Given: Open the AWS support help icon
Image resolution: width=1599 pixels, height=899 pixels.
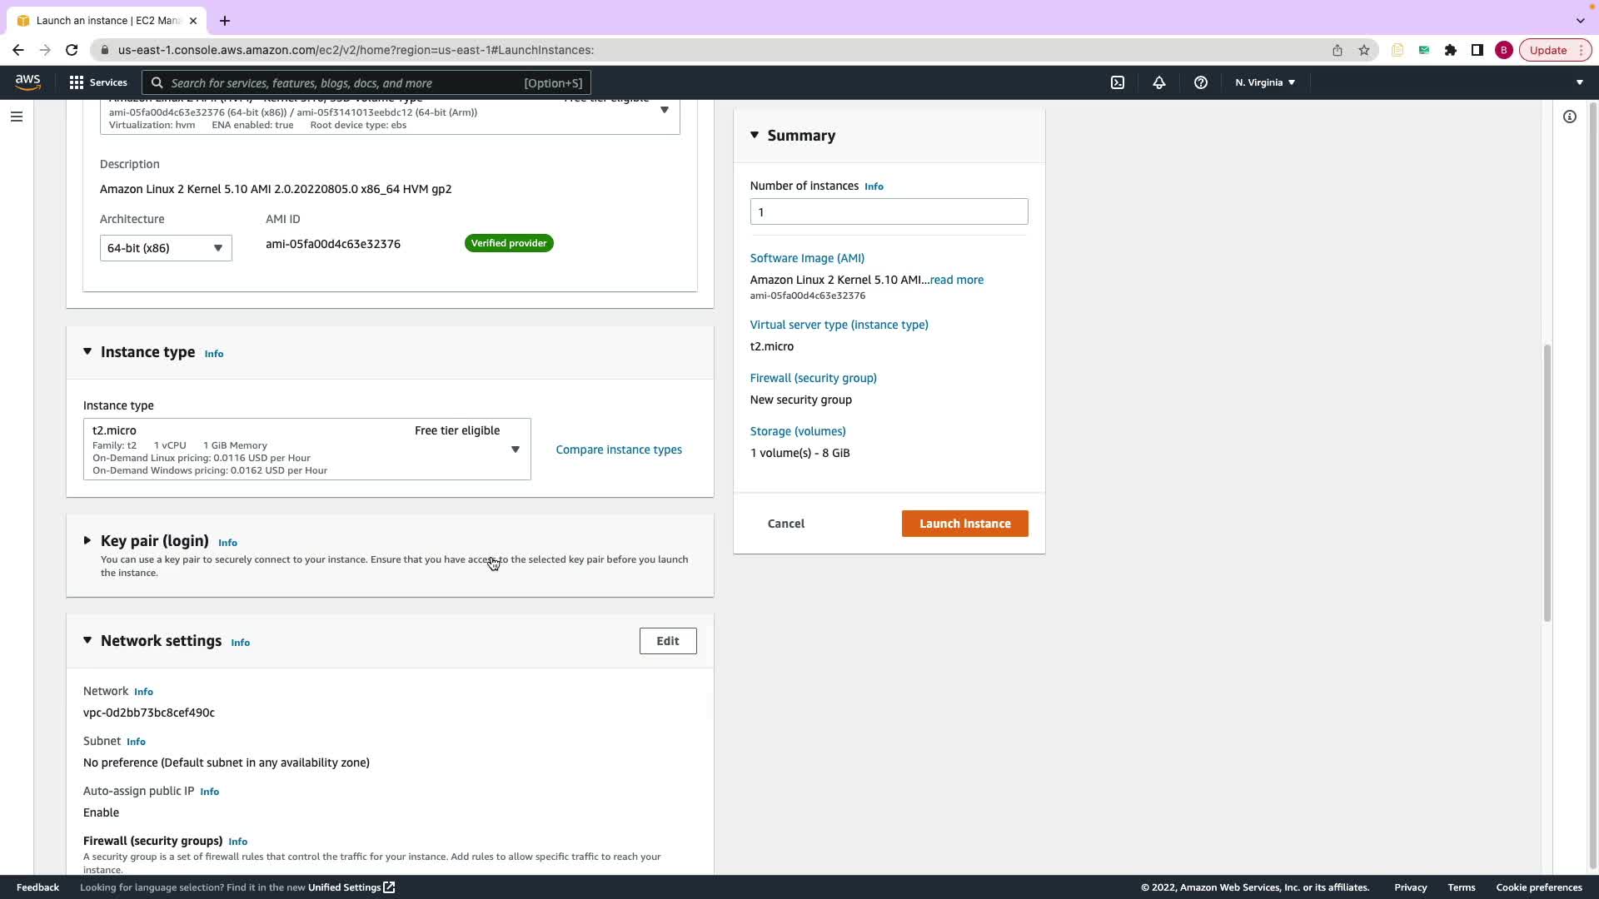Looking at the screenshot, I should [1200, 82].
